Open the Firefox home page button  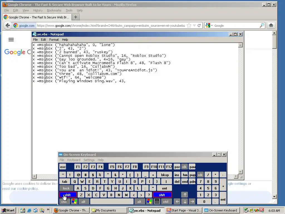tap(271, 25)
